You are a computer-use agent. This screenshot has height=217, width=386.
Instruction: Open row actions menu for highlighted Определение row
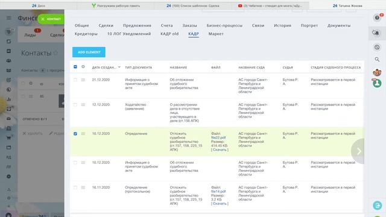(x=83, y=134)
